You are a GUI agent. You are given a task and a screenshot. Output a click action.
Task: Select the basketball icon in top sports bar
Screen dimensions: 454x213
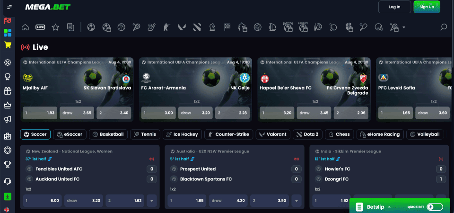[x=122, y=27]
